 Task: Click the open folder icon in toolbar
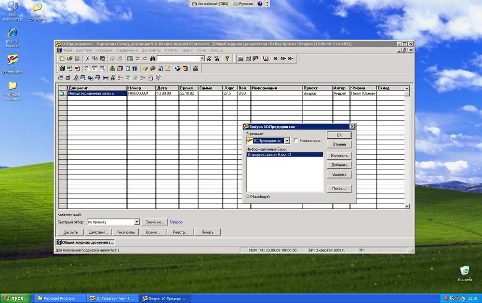tap(69, 58)
